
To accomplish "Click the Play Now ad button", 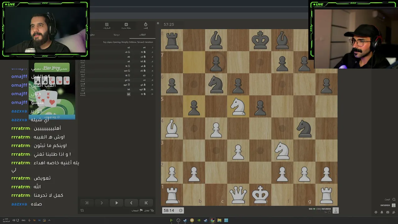I will point(52,68).
